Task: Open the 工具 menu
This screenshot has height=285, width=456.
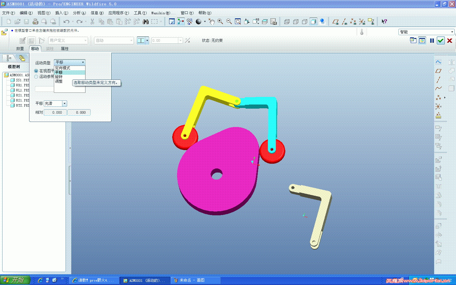Action: (x=140, y=13)
